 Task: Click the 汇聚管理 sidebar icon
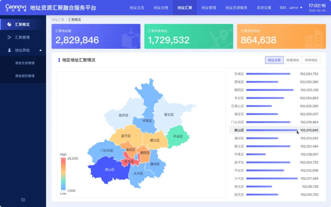[9, 37]
